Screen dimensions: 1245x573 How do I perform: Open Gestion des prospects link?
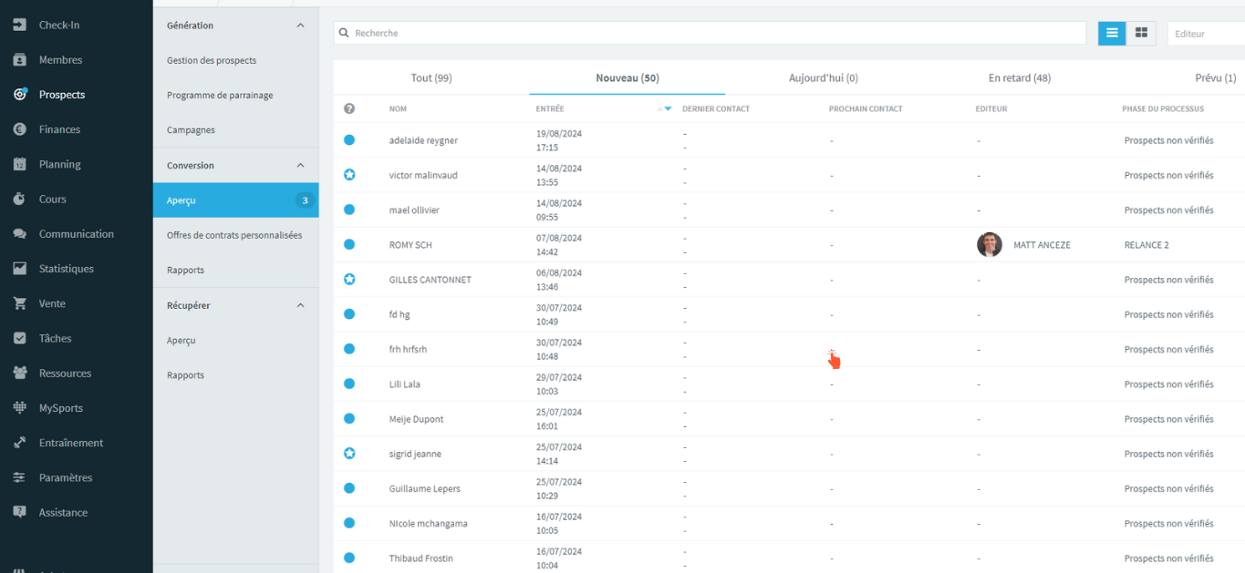pyautogui.click(x=212, y=60)
